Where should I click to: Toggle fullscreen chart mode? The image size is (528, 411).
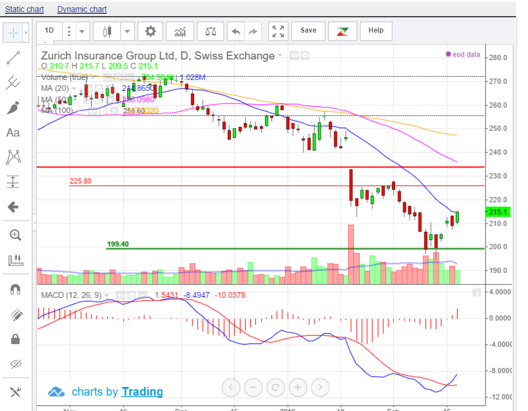point(278,31)
